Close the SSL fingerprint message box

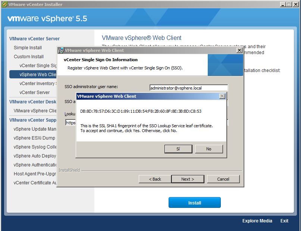(222, 96)
